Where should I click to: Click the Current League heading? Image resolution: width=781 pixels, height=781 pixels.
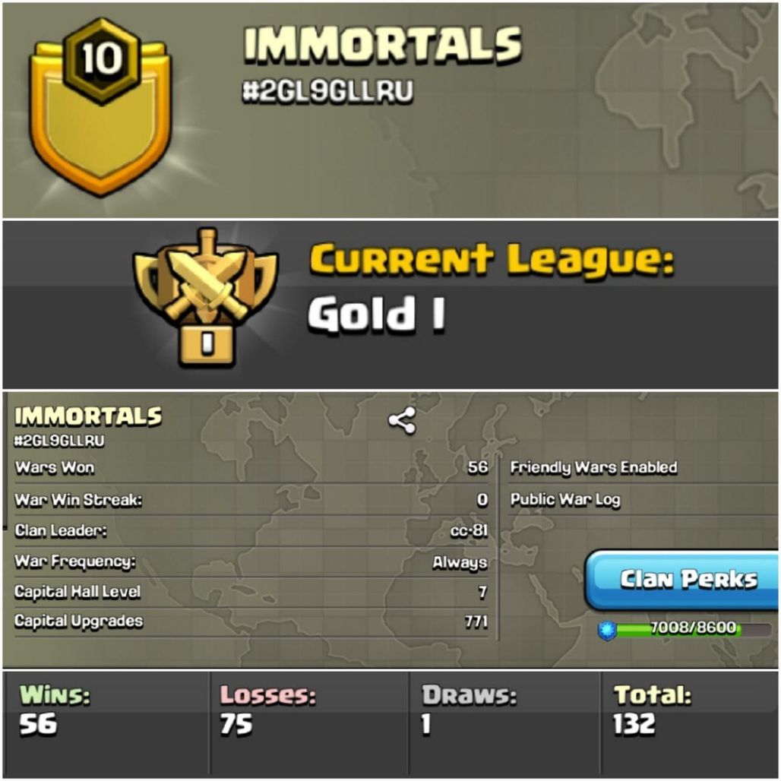491,259
